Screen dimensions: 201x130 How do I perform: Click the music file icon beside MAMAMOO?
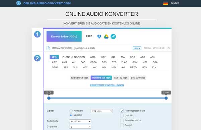click(48, 48)
